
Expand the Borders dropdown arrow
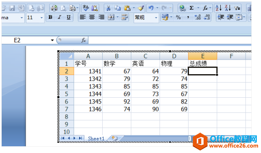click(244, 17)
